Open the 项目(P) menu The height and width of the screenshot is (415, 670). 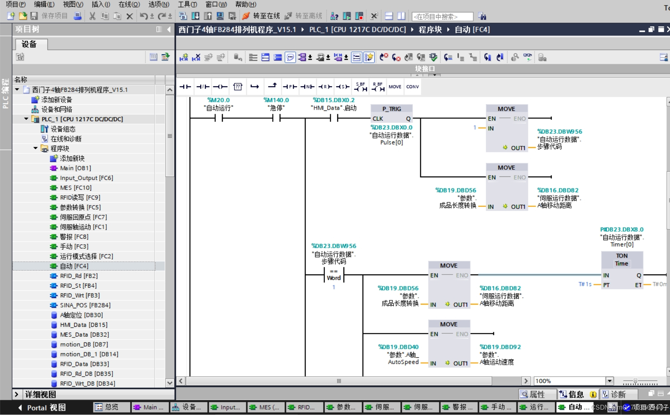click(x=15, y=4)
